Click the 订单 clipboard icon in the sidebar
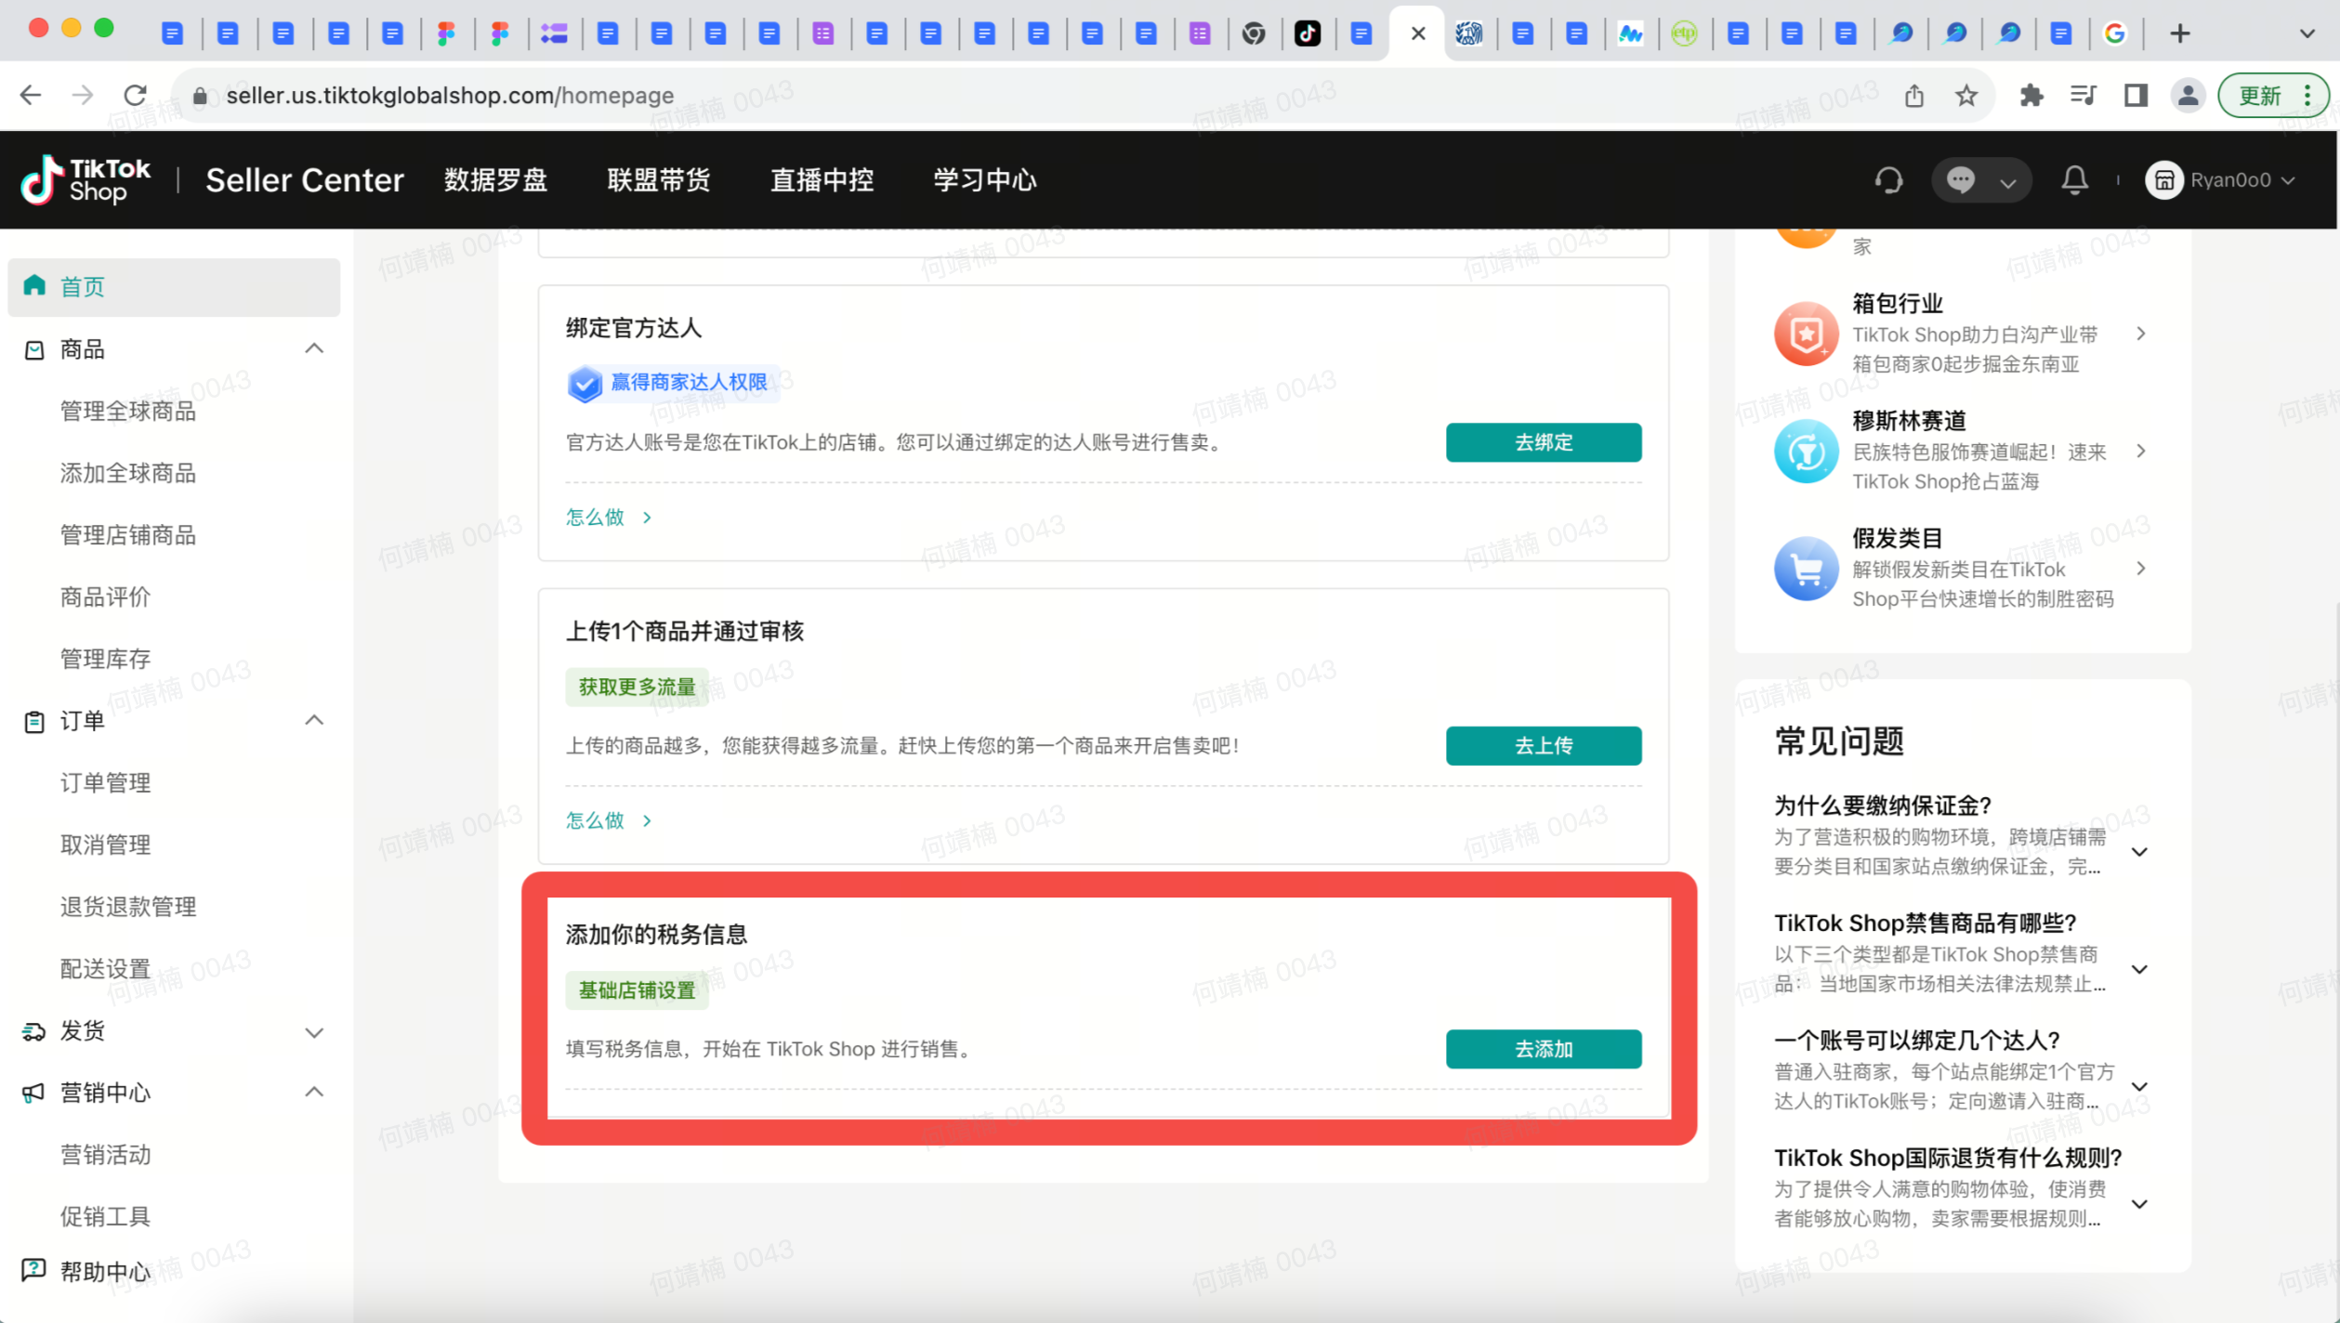2340x1323 pixels. tap(34, 721)
